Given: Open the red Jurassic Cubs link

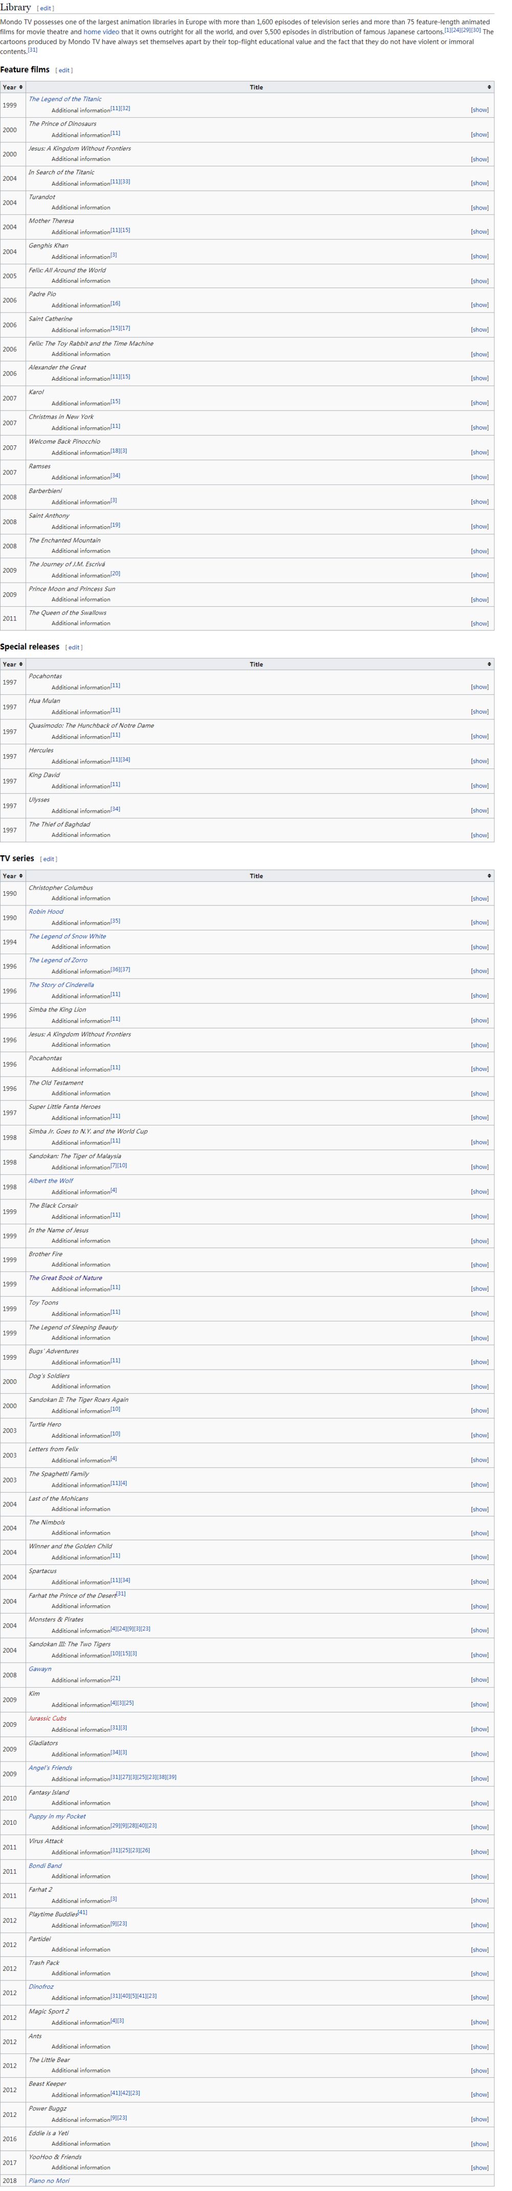Looking at the screenshot, I should pos(48,1718).
